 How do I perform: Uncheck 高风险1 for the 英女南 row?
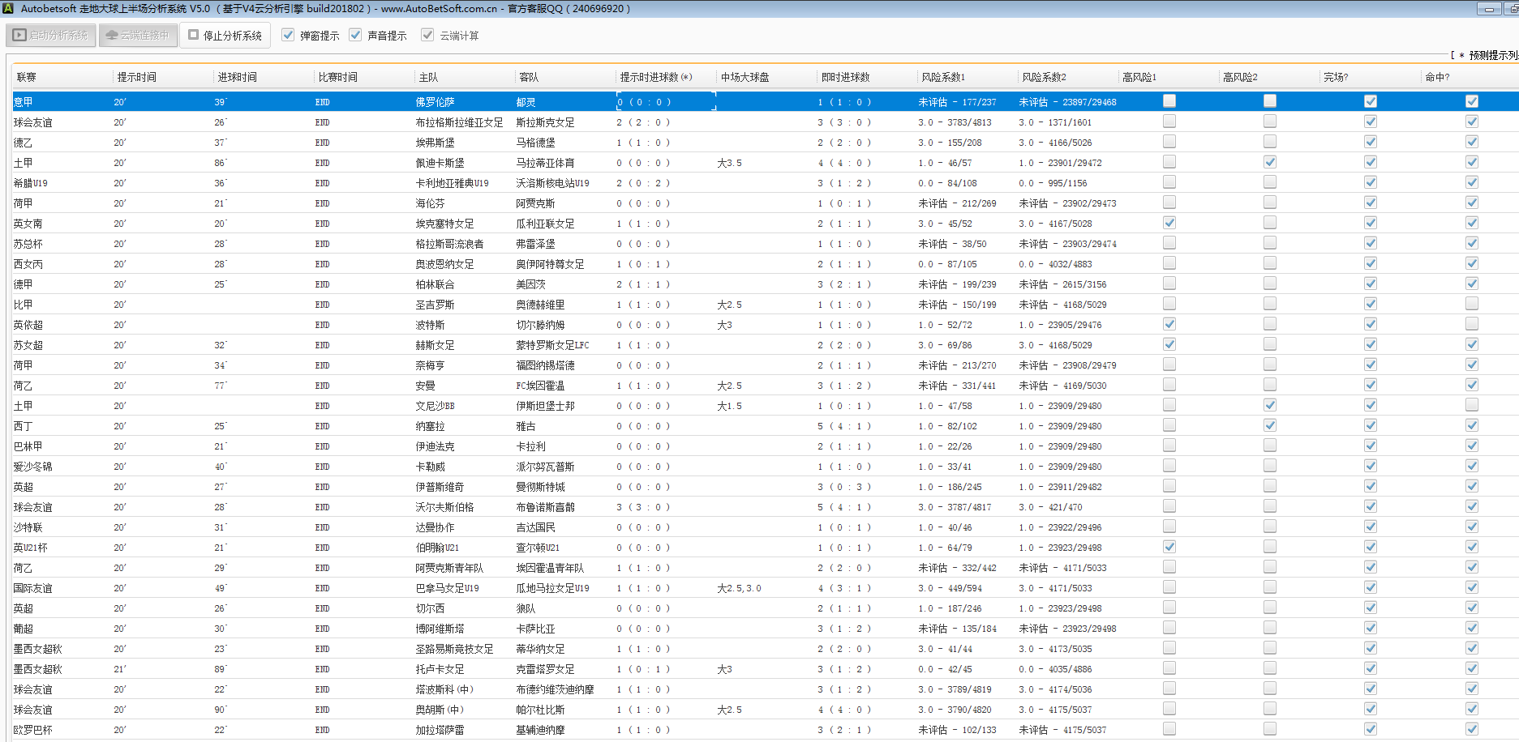[x=1169, y=223]
